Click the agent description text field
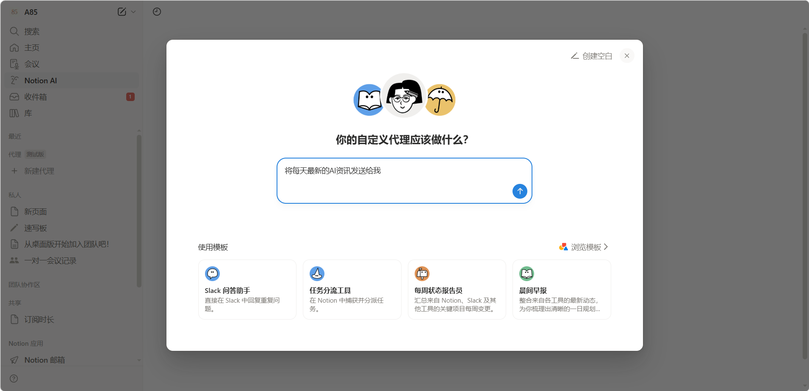809x391 pixels. point(404,180)
